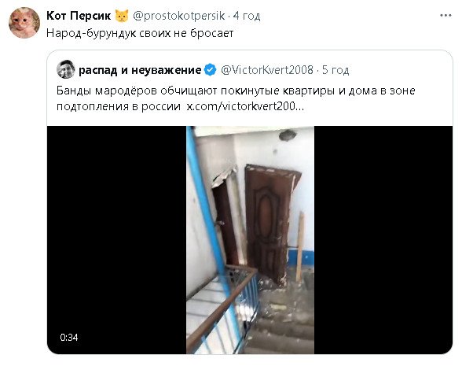
Task: Open the @VictorKvert2008 handle
Action: click(x=267, y=70)
